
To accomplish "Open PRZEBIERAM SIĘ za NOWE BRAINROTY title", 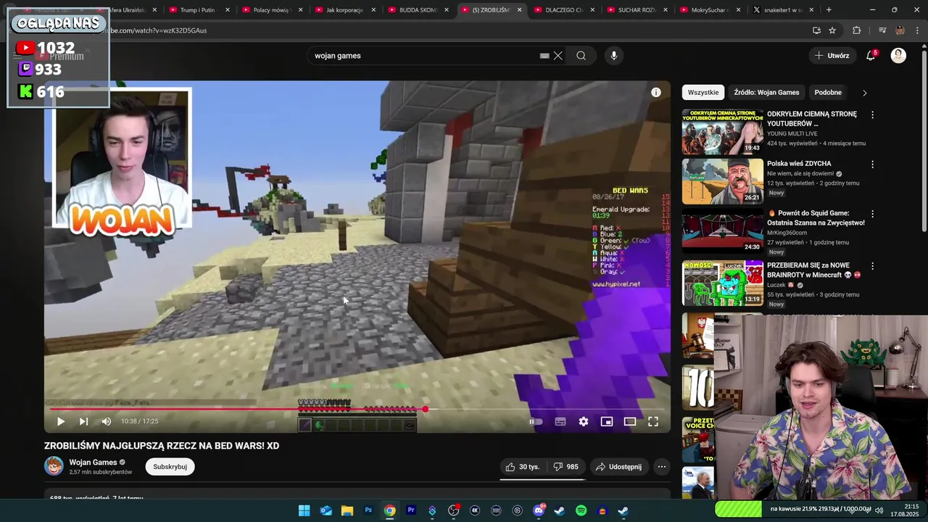I will point(813,270).
